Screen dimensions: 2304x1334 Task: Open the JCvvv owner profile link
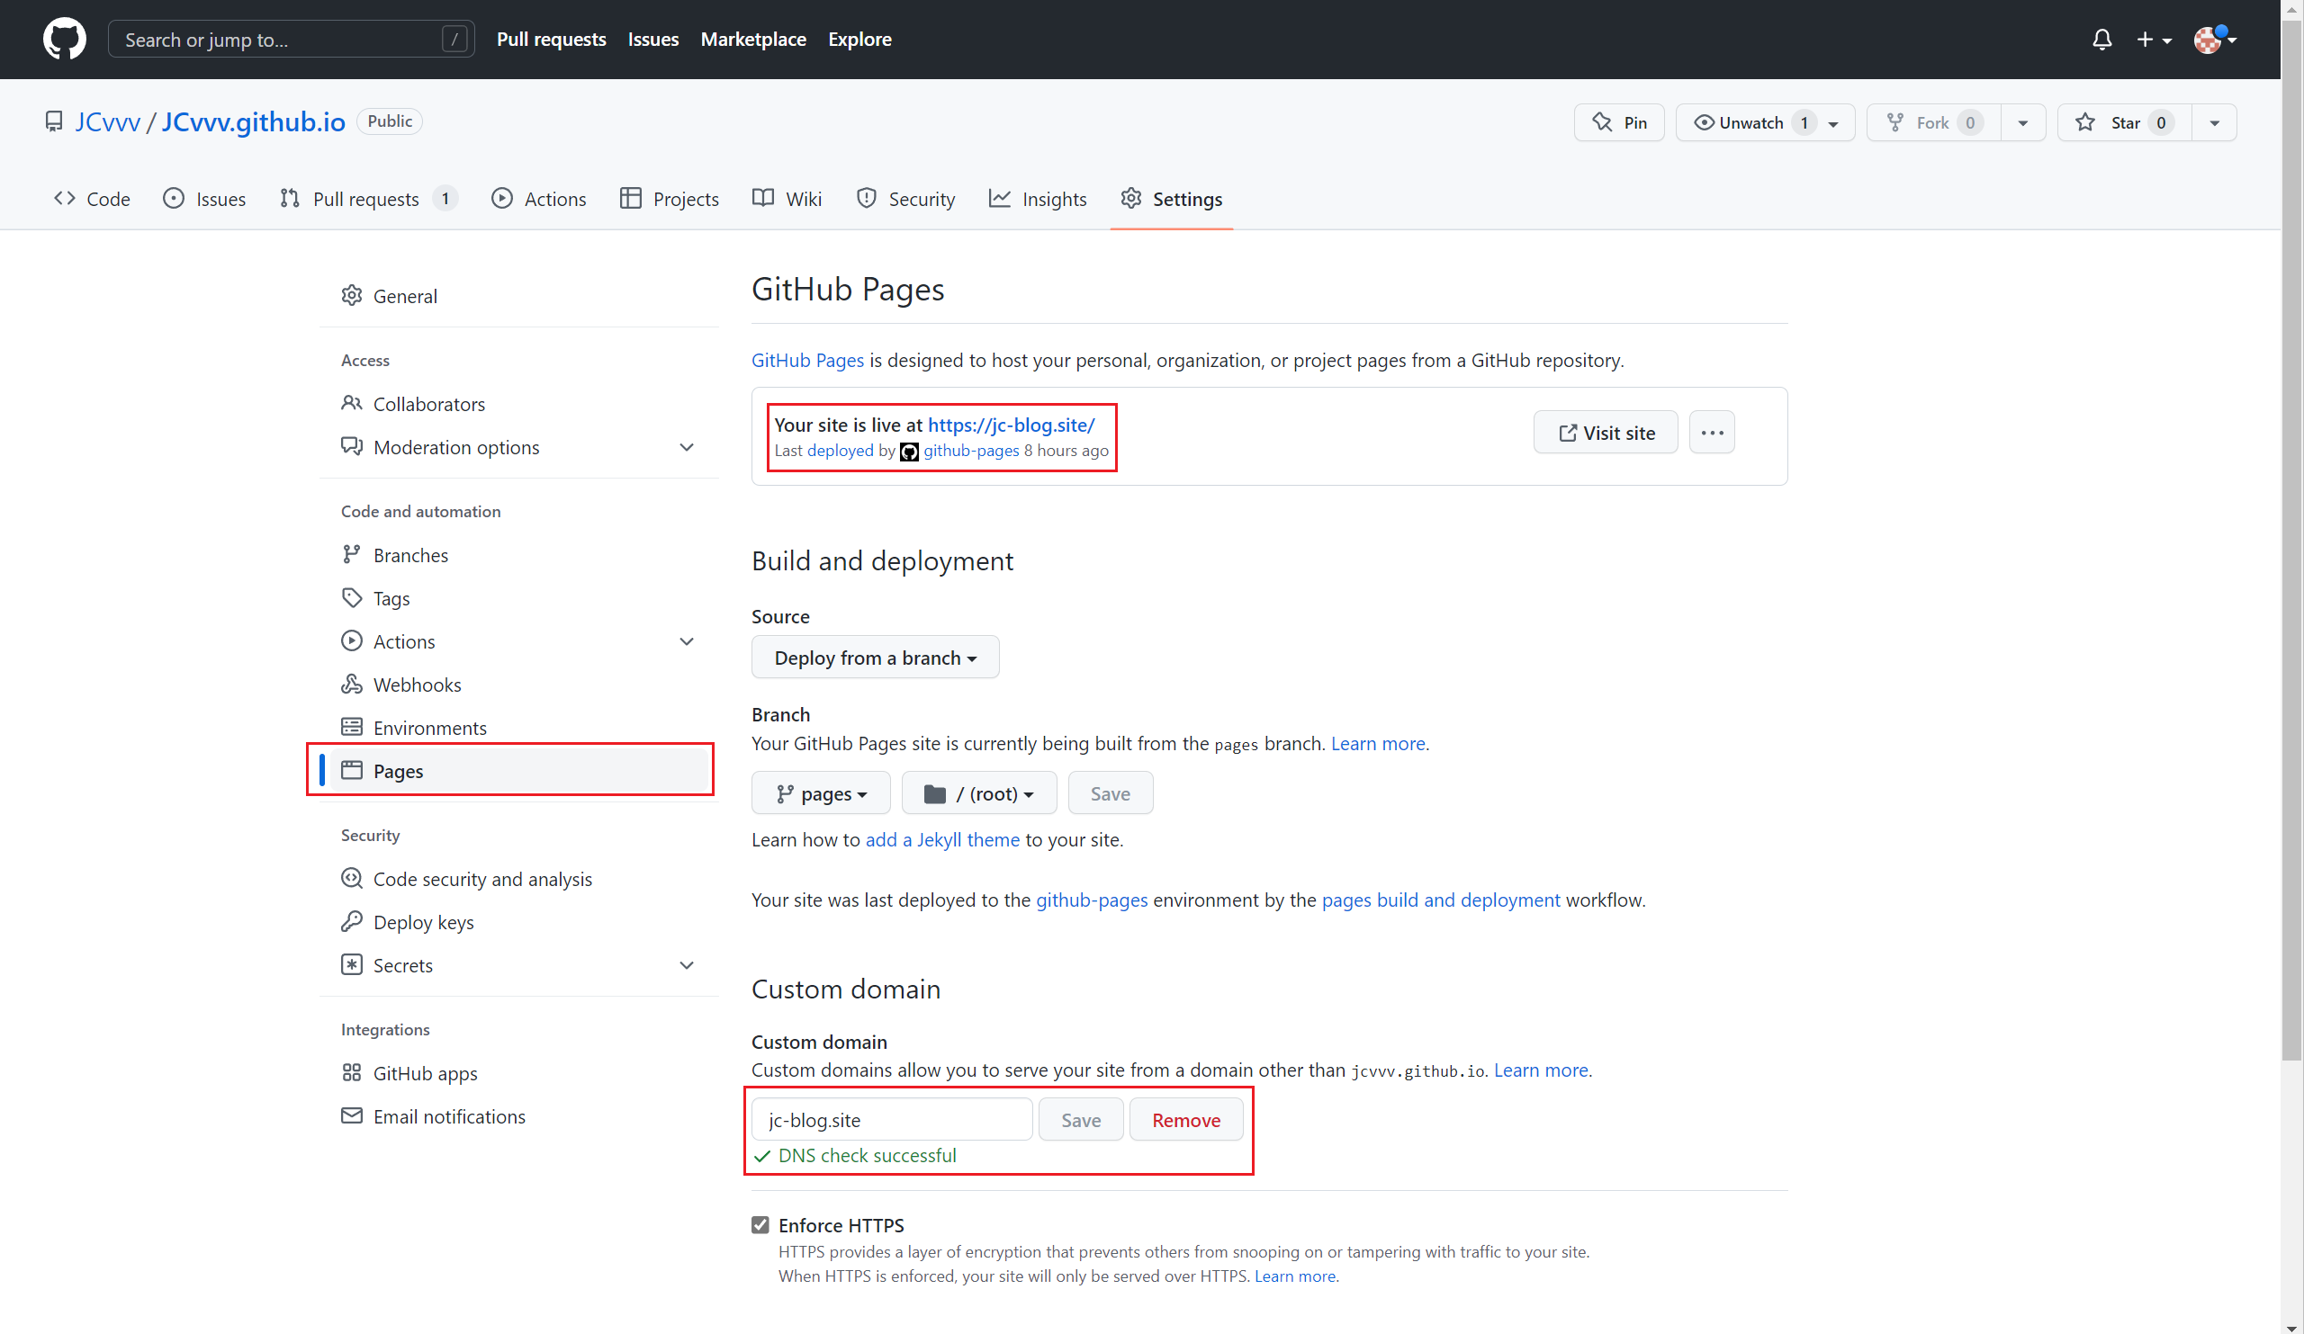coord(107,121)
